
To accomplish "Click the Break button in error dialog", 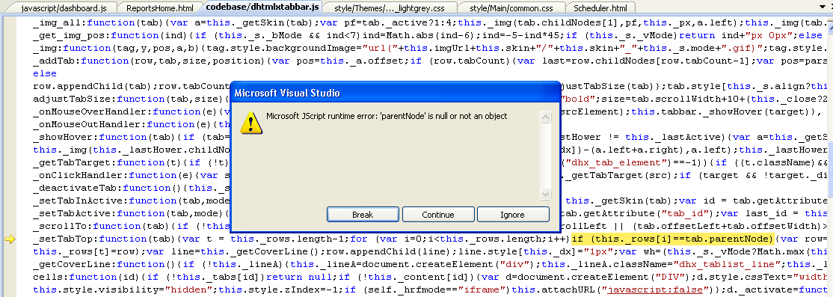I will pyautogui.click(x=363, y=215).
